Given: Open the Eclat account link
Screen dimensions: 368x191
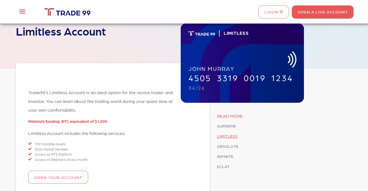Looking at the screenshot, I should click(223, 167).
